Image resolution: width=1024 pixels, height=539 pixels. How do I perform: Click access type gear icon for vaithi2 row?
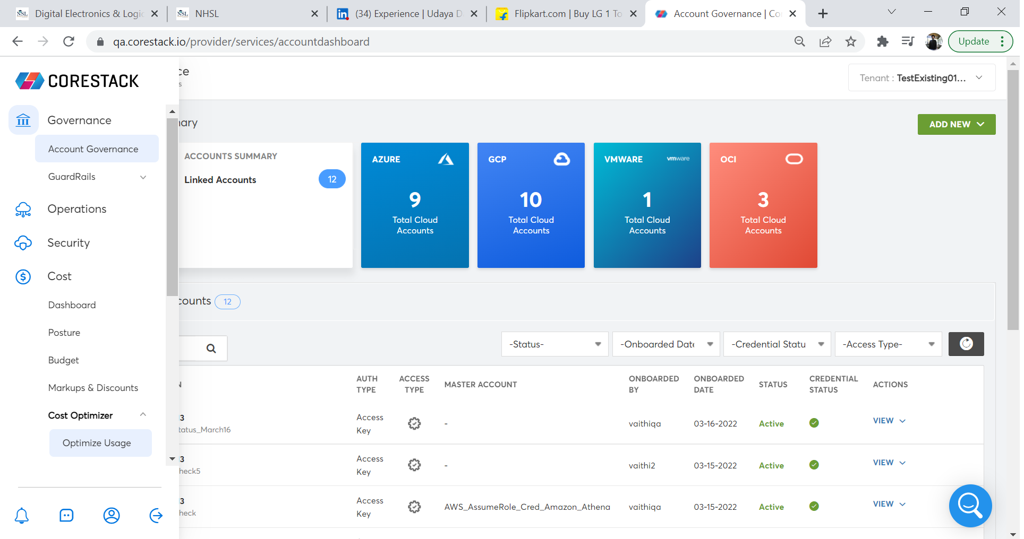click(414, 465)
